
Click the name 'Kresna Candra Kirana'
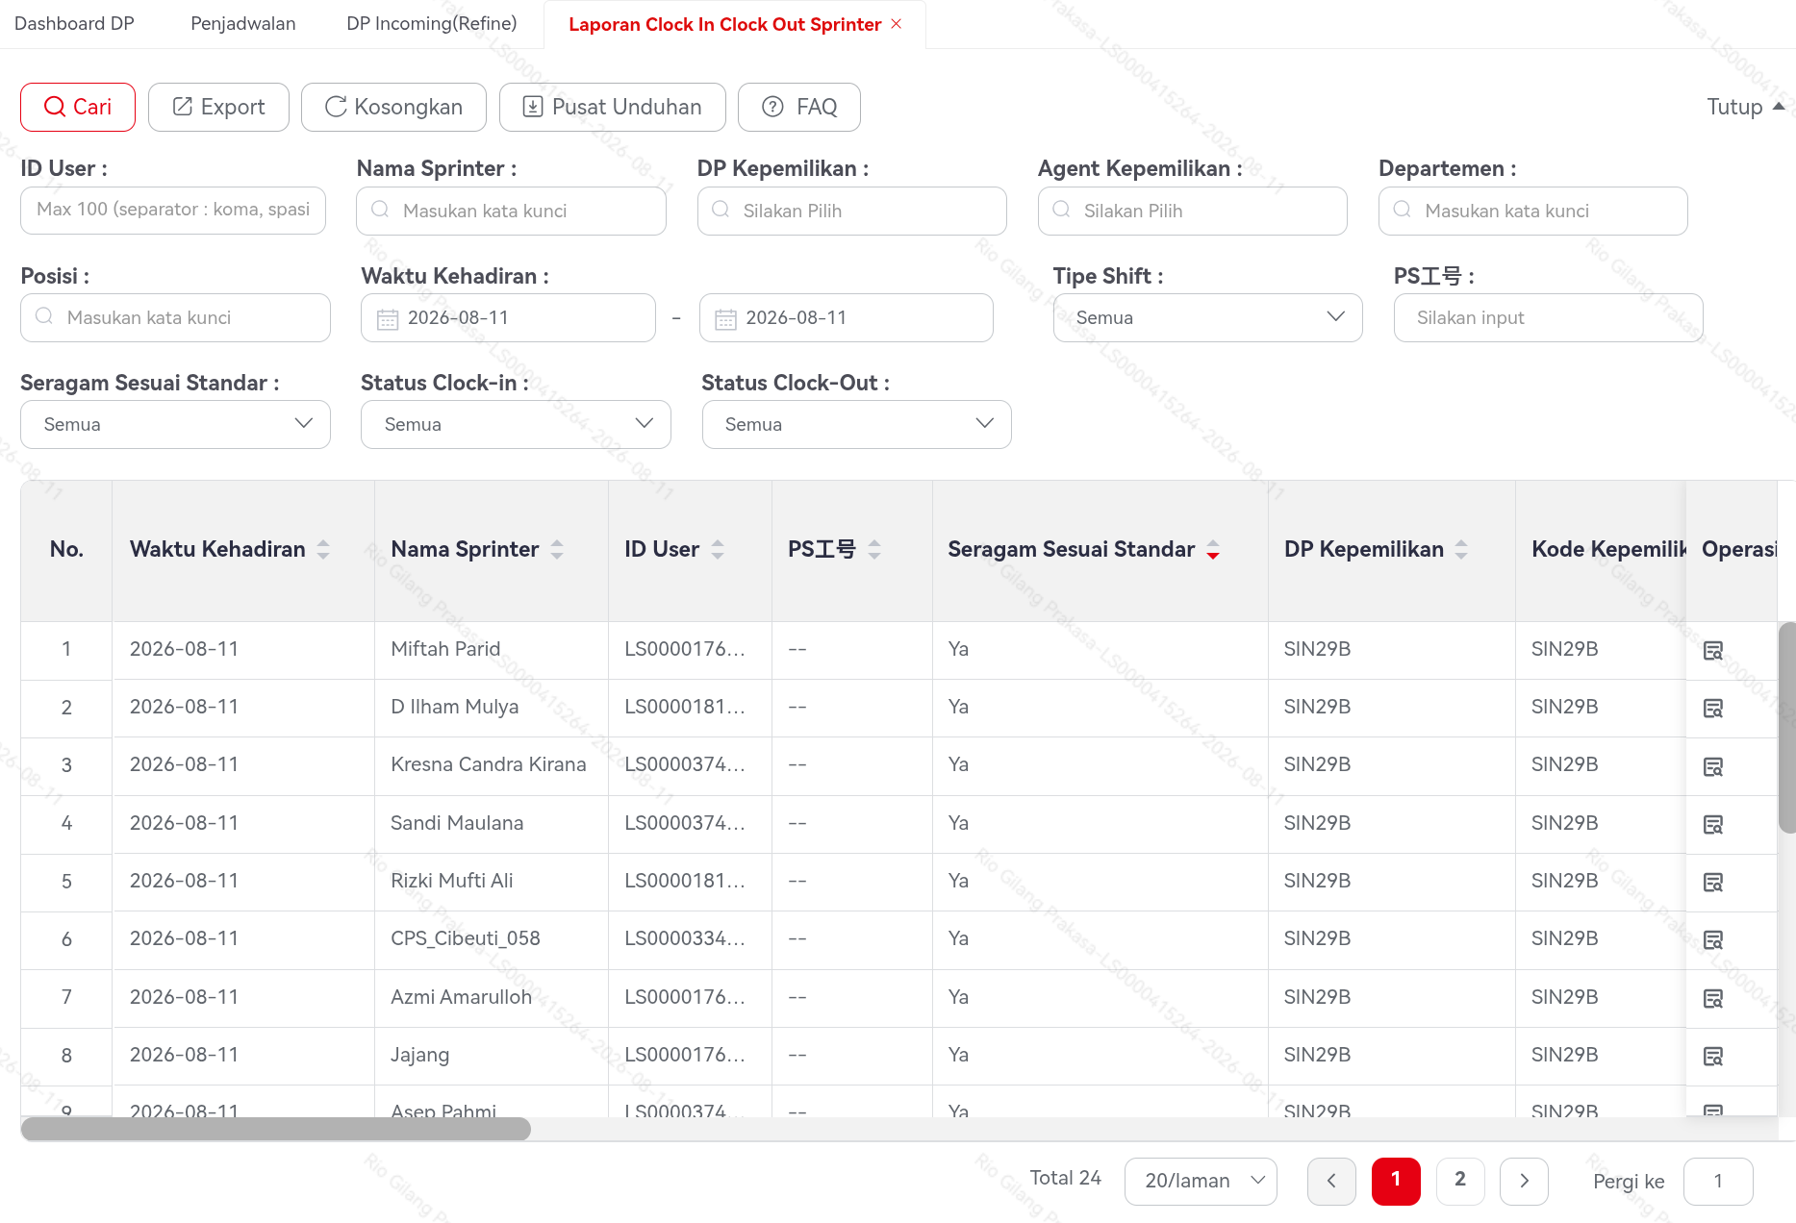489,764
